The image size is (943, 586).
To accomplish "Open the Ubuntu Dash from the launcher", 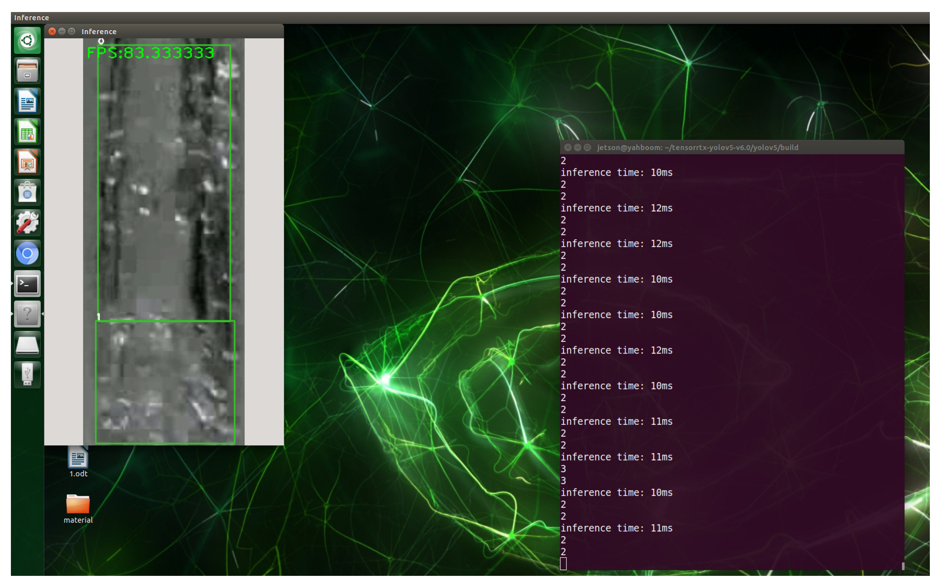I will (27, 40).
